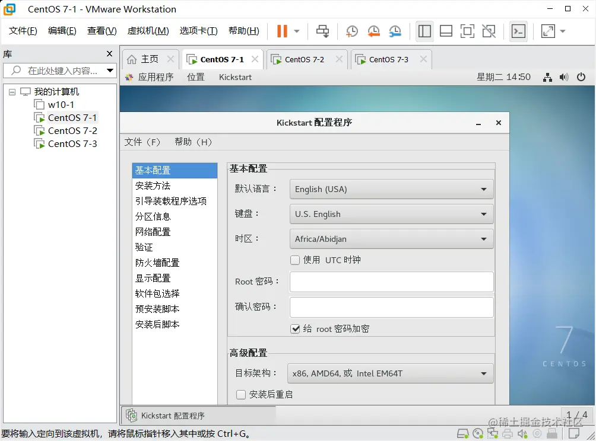Open the 默认语言 English (USA) dropdown
The height and width of the screenshot is (441, 596).
[x=392, y=189]
